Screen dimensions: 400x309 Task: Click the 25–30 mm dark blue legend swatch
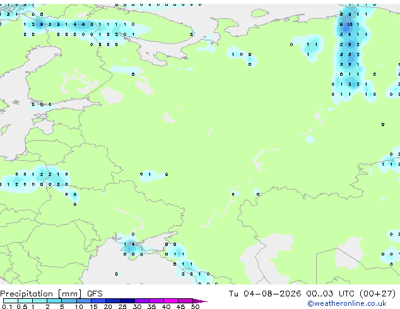coord(127,301)
